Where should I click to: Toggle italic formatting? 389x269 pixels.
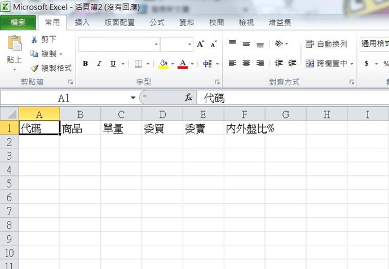[x=99, y=64]
